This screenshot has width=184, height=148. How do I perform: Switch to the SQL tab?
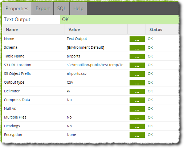coord(62,9)
